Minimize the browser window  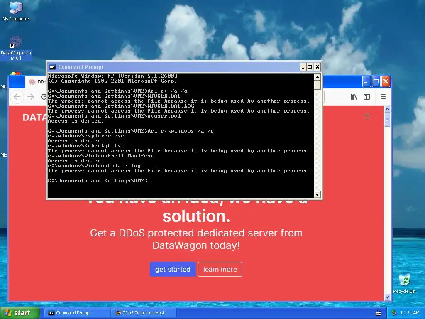click(366, 82)
